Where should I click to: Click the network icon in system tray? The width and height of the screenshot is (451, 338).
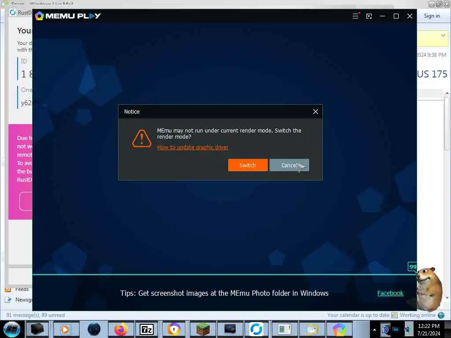pyautogui.click(x=396, y=329)
